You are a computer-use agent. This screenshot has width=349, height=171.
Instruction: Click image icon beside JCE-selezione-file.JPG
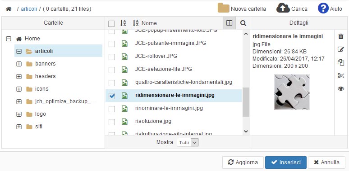124,70
